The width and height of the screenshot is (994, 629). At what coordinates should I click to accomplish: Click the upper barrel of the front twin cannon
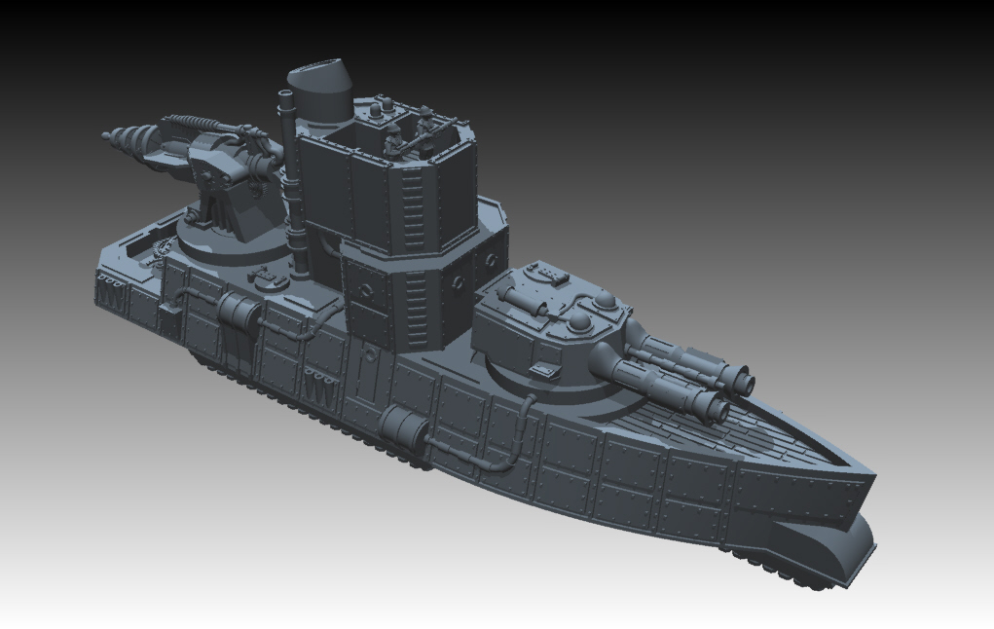pos(699,362)
